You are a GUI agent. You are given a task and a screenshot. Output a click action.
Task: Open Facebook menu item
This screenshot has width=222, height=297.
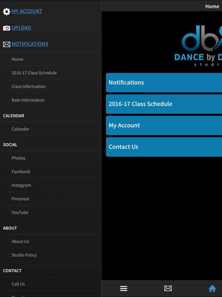[x=50, y=172]
